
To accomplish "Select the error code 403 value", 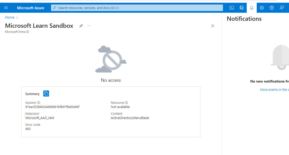I will point(28,129).
